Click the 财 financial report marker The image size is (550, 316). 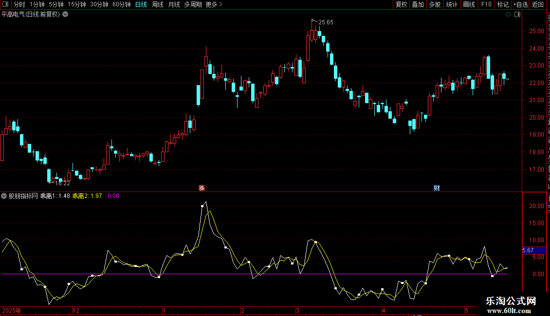click(x=437, y=188)
